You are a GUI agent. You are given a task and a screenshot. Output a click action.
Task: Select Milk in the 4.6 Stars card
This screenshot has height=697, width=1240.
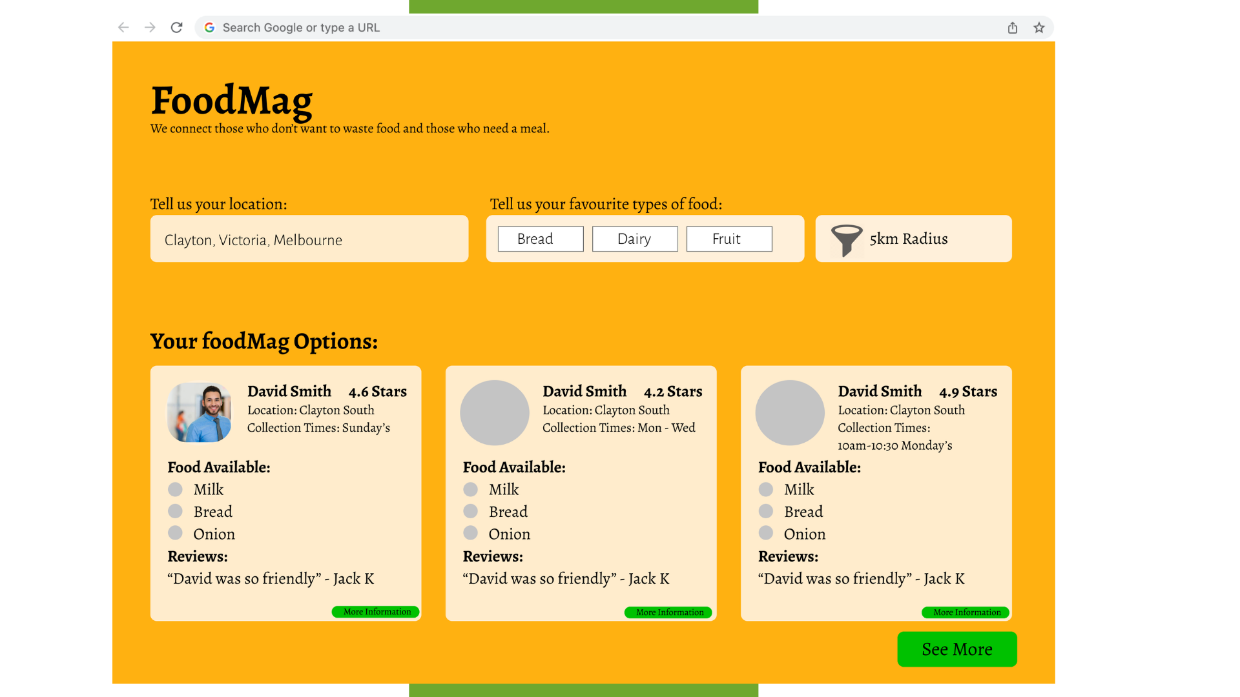(x=175, y=489)
